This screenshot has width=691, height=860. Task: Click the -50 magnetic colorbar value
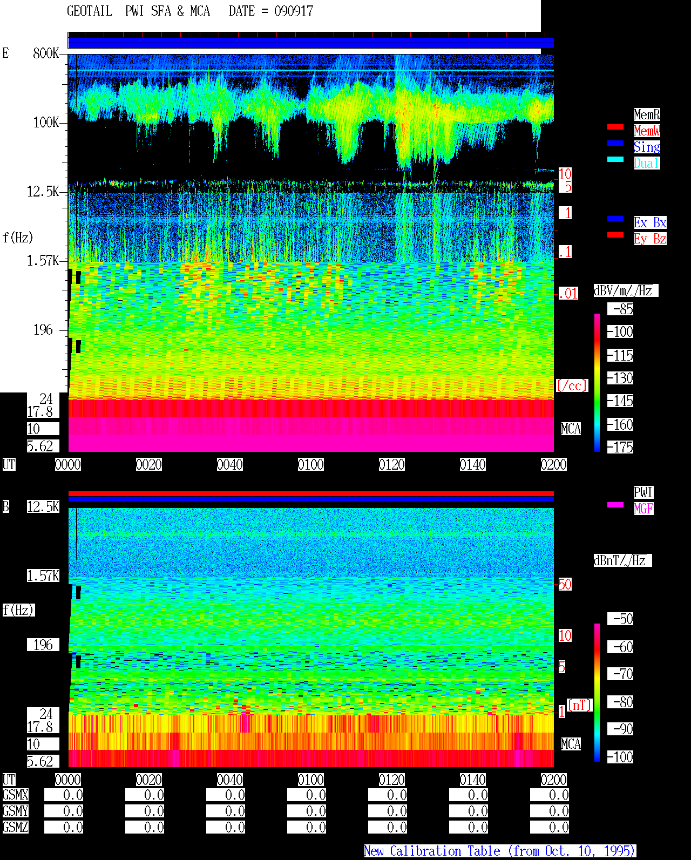(620, 619)
